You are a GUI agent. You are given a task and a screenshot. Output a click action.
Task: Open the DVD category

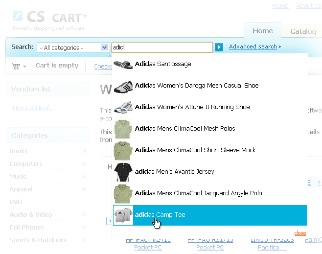[16, 202]
